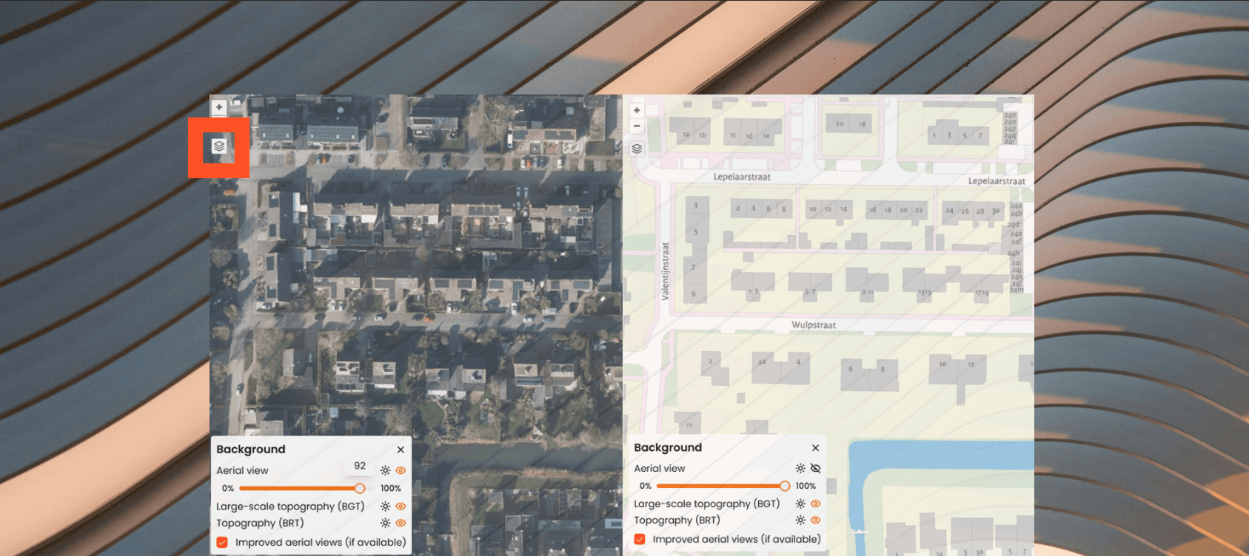
Task: Open Topography (BRT) opacity in left panel
Action: (385, 523)
